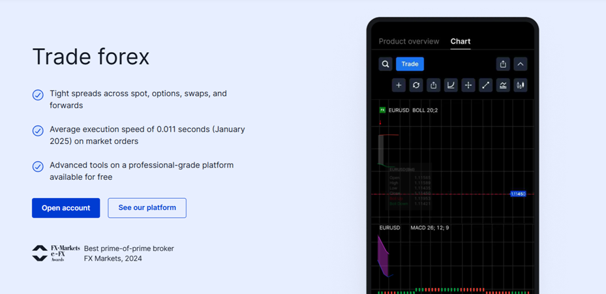Click the EURUSD MACD 26; 12; 9 label
This screenshot has width=606, height=294.
(414, 228)
